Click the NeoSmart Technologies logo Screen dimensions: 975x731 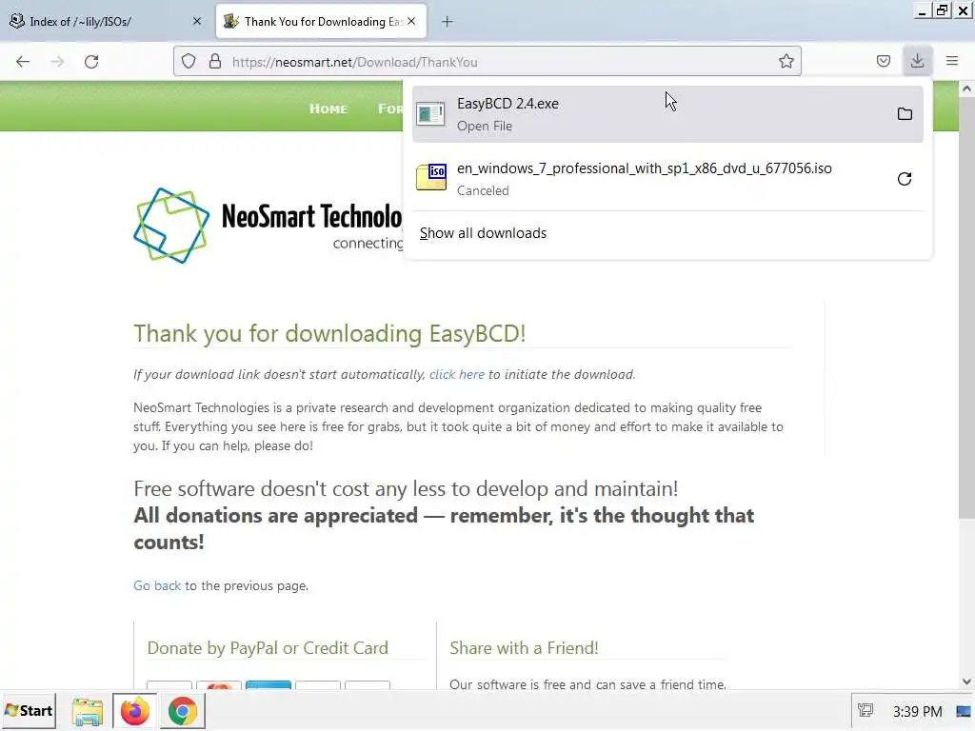pyautogui.click(x=268, y=226)
